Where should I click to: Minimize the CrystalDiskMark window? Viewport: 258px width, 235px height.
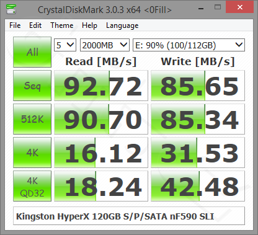click(x=201, y=8)
